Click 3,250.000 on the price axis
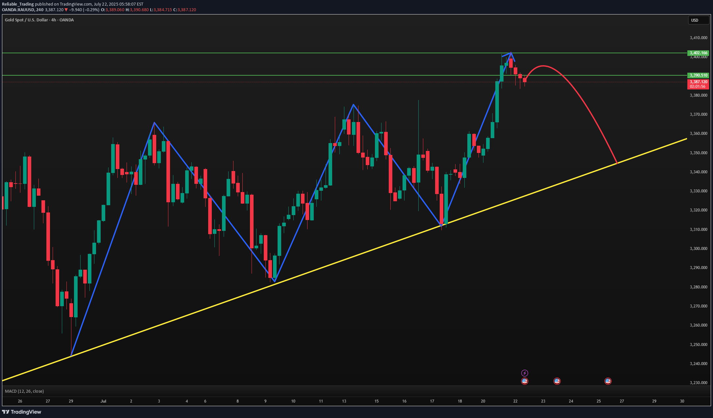The height and width of the screenshot is (418, 713). click(x=699, y=345)
